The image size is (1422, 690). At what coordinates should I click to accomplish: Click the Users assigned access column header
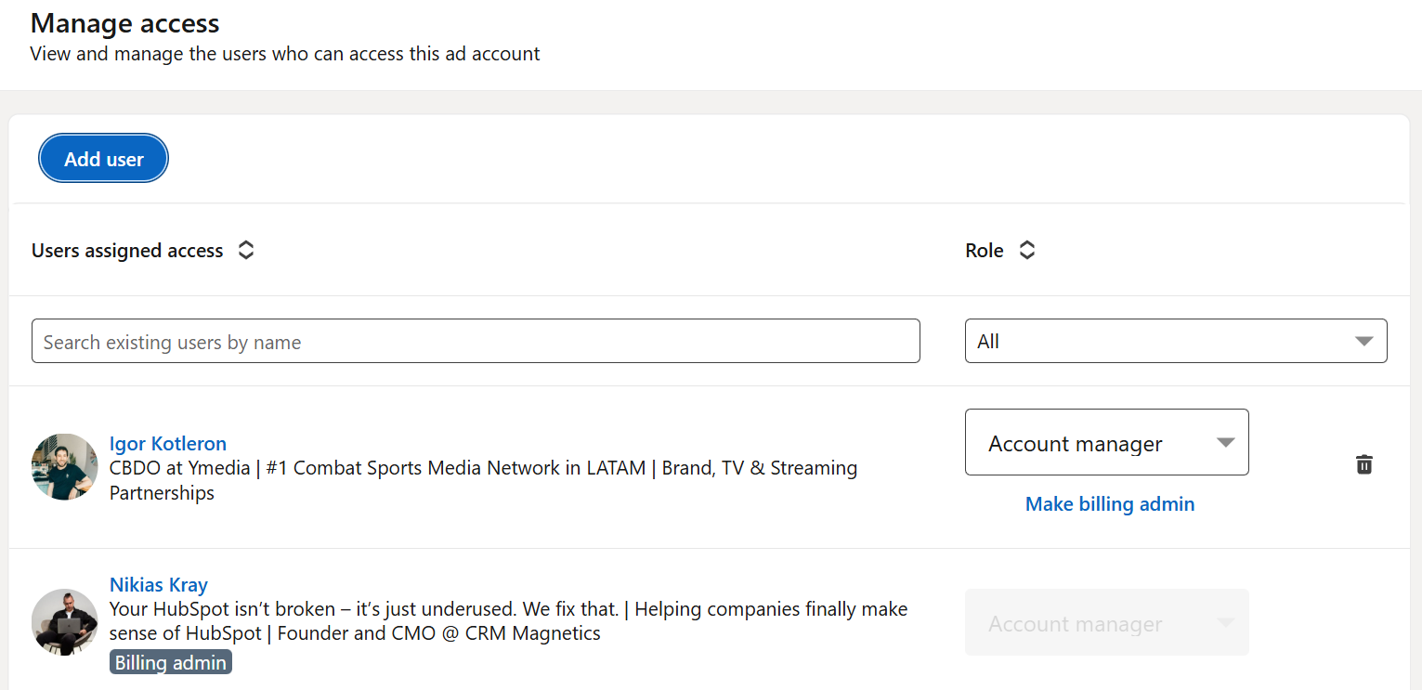coord(127,251)
